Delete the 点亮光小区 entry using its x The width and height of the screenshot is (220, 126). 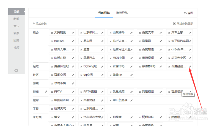point(169,58)
